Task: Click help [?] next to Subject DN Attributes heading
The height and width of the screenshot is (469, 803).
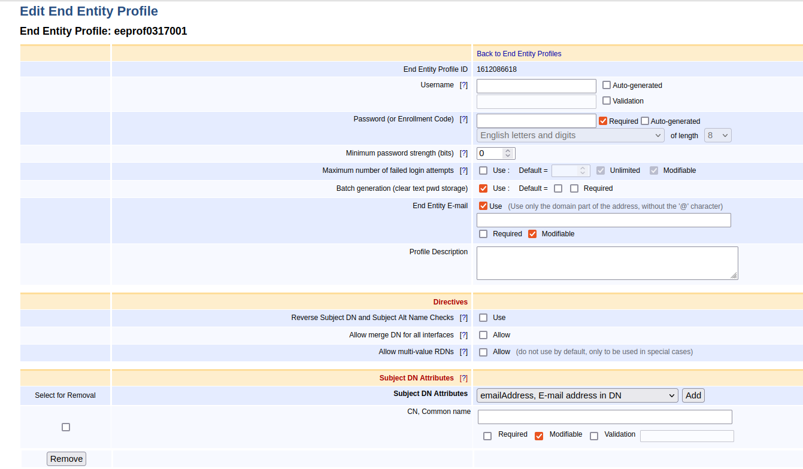Action: 463,379
